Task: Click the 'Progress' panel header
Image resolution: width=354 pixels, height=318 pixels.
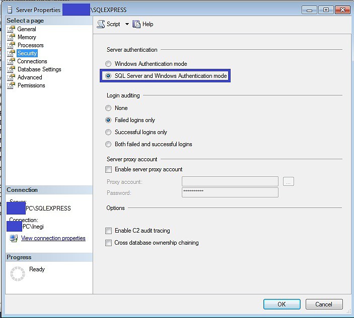Action: coord(19,257)
